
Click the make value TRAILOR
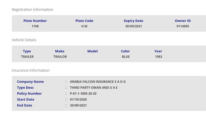pyautogui.click(x=60, y=56)
